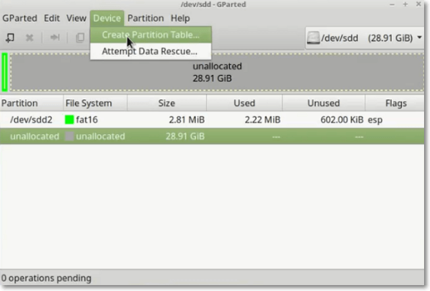430x291 pixels.
Task: Click the Used column header
Action: pyautogui.click(x=244, y=103)
